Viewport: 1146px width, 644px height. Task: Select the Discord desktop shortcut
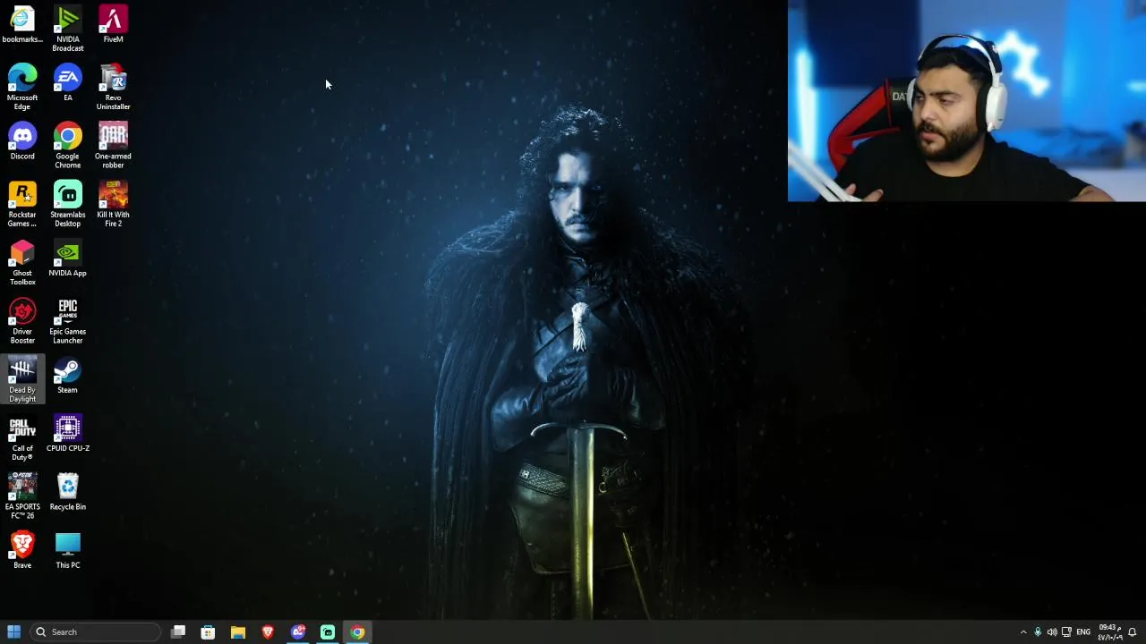[x=22, y=142]
